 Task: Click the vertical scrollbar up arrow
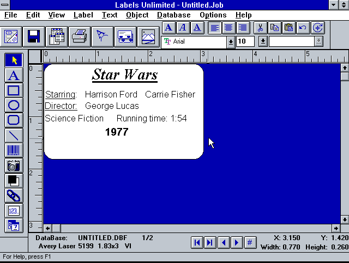(x=345, y=68)
